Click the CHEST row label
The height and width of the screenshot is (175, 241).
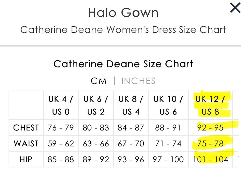point(26,128)
